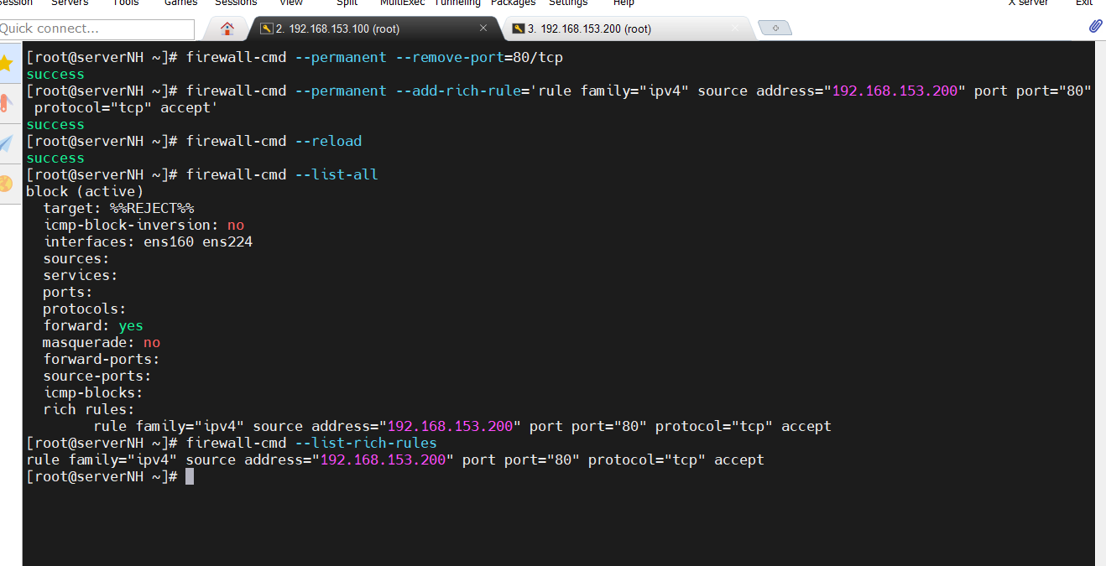
Task: Click session icon on 192.168.153.200 tab
Action: pyautogui.click(x=519, y=29)
